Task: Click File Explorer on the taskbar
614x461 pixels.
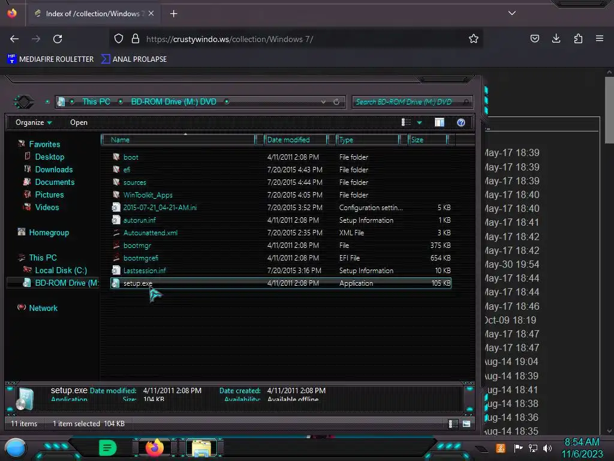Action: pos(201,448)
